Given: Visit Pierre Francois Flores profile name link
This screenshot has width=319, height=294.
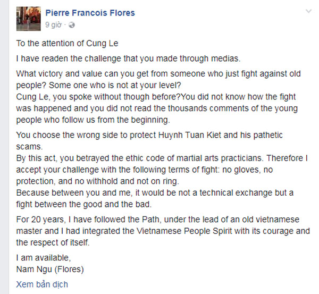Looking at the screenshot, I should (90, 13).
